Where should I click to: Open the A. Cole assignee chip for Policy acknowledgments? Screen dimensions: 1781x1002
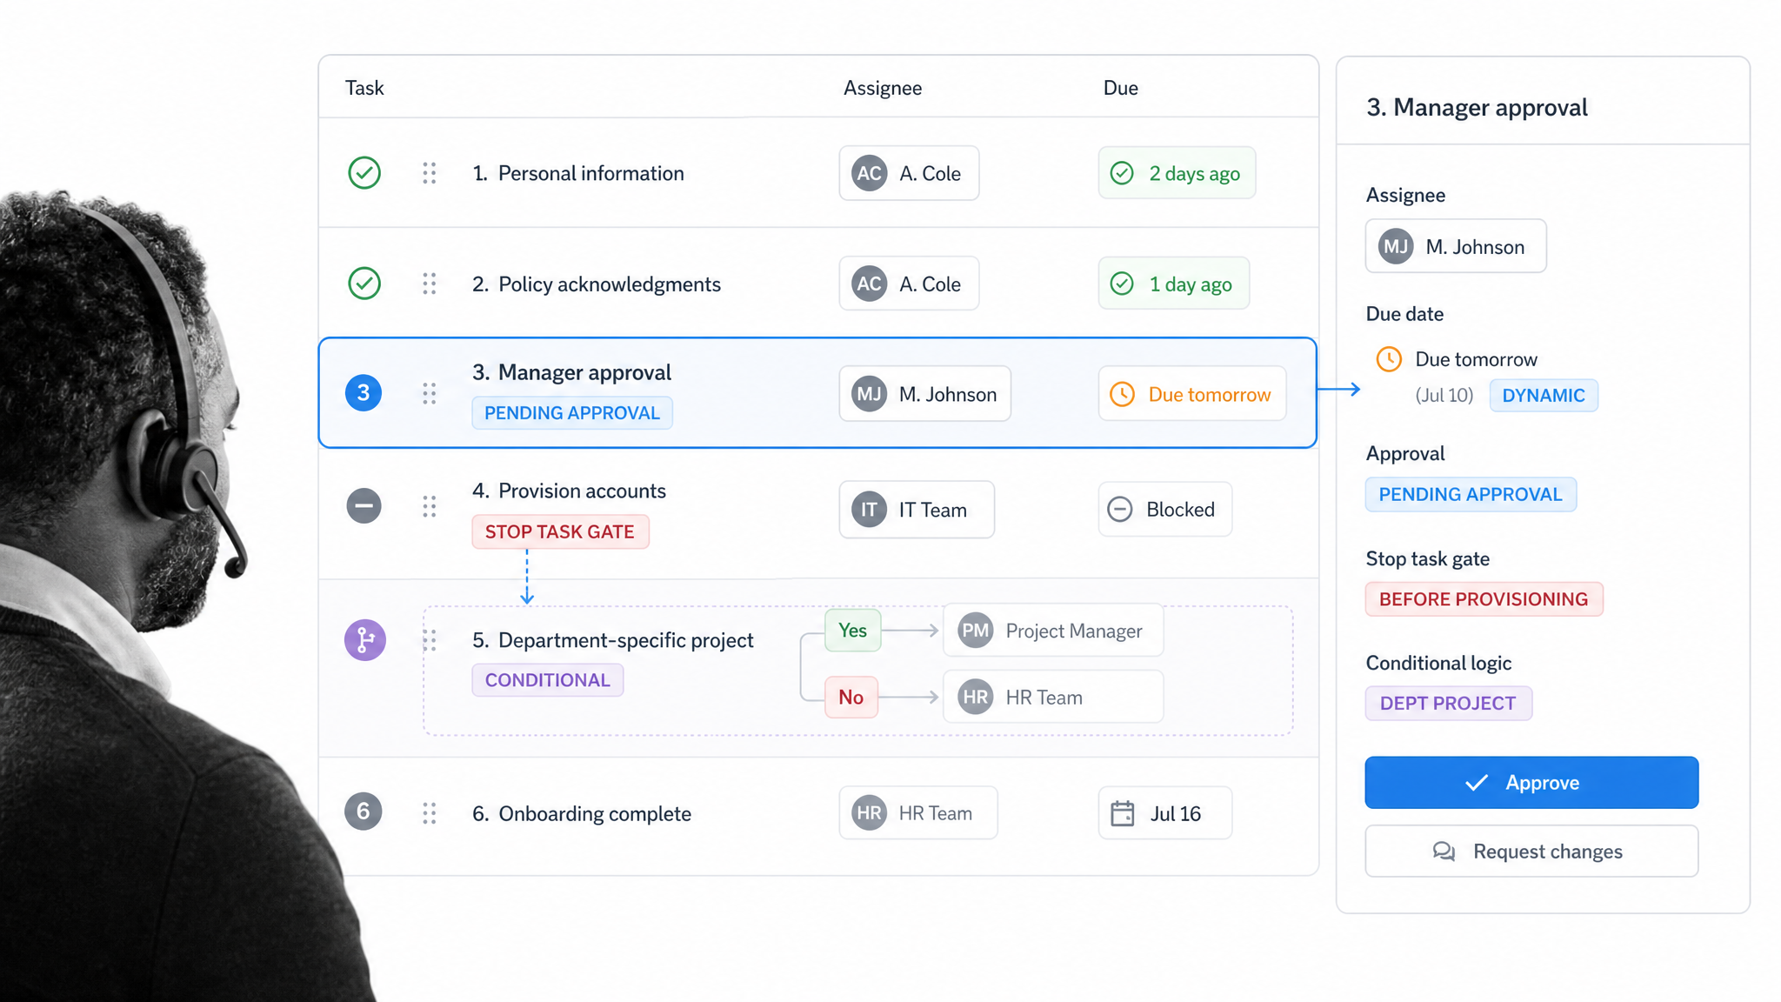909,284
